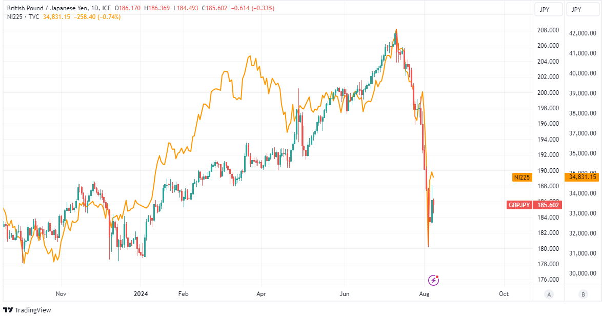Click the red GBPJPY series label
This screenshot has height=316, width=602.
pyautogui.click(x=519, y=205)
